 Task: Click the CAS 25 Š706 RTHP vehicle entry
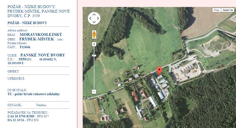tap(21, 116)
